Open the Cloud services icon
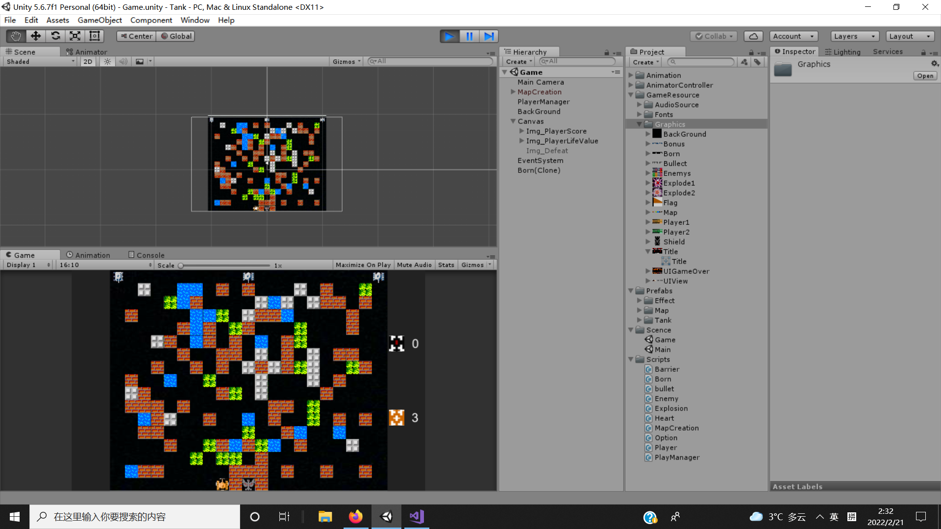The width and height of the screenshot is (941, 529). 753,36
